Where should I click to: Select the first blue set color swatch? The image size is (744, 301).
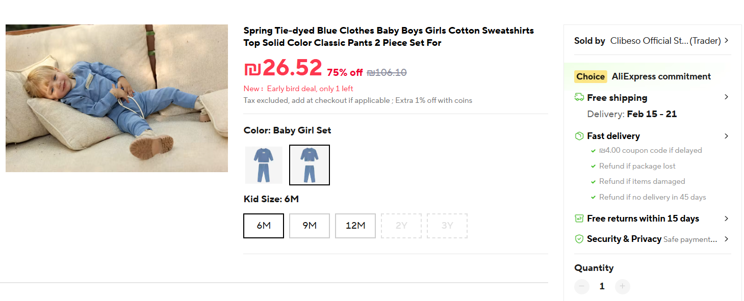tap(264, 165)
